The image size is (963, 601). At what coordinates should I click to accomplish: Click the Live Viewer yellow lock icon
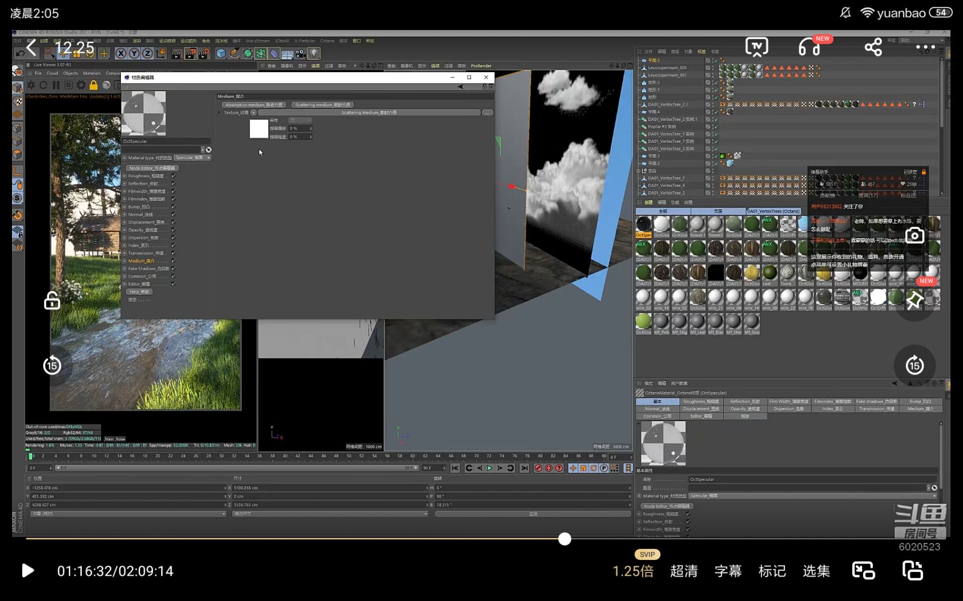point(93,85)
